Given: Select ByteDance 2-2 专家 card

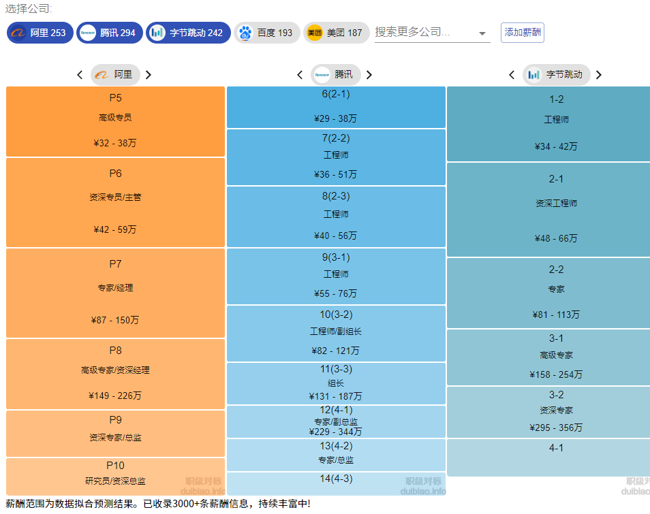Looking at the screenshot, I should pos(548,293).
